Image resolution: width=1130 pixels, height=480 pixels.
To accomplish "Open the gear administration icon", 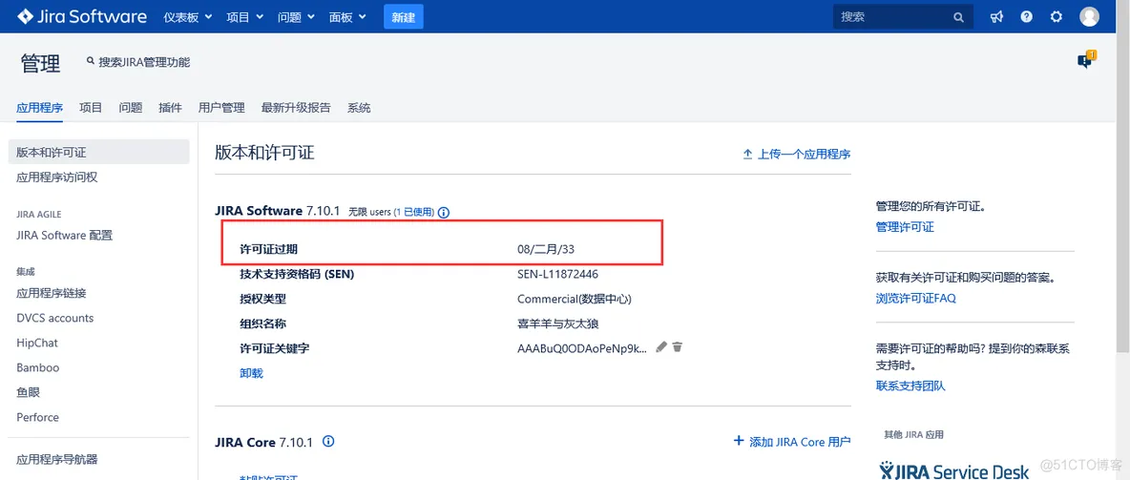I will (1057, 16).
